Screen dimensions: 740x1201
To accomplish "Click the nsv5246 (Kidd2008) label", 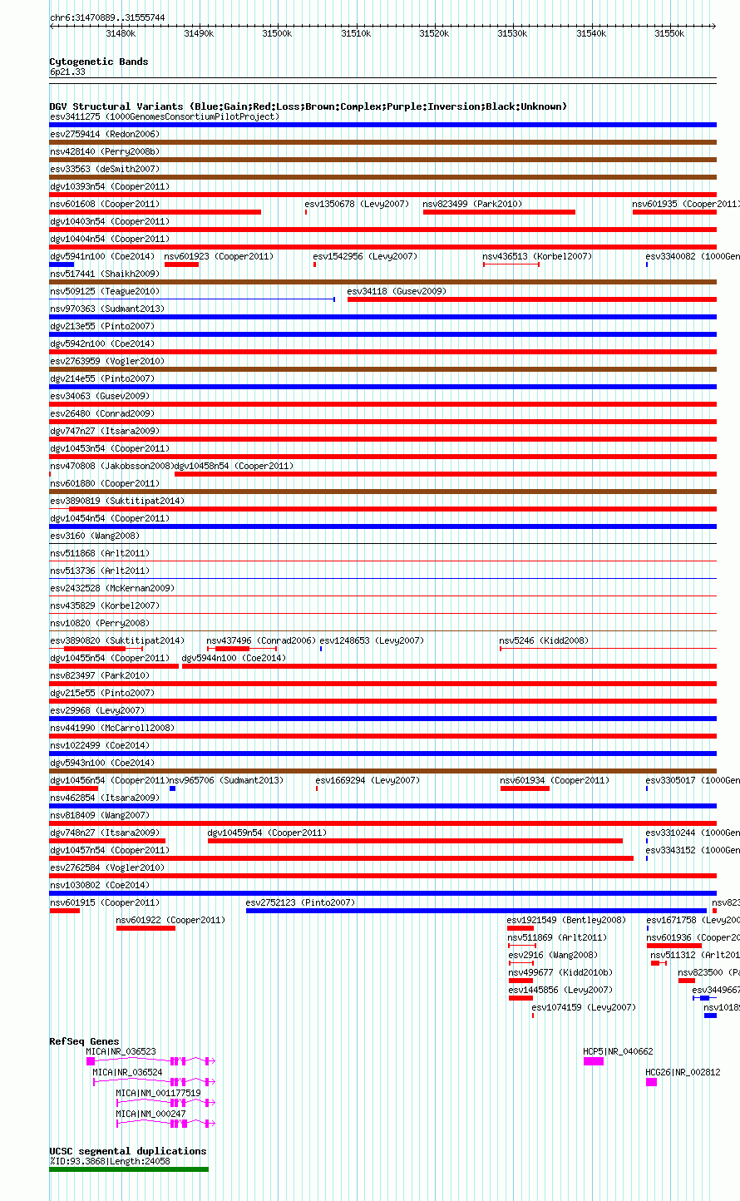I will tap(544, 640).
